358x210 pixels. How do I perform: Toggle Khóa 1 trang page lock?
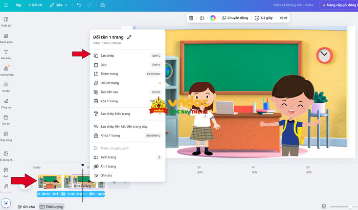(x=110, y=135)
